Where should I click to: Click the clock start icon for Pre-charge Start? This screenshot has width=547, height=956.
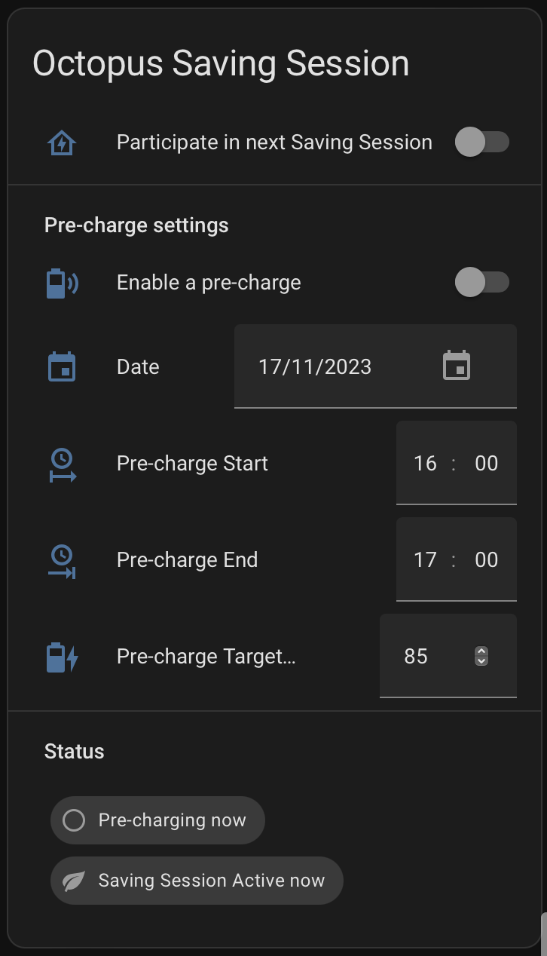point(62,464)
